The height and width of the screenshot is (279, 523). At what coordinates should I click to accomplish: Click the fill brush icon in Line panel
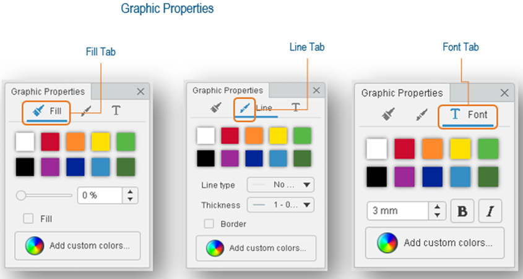click(x=216, y=107)
